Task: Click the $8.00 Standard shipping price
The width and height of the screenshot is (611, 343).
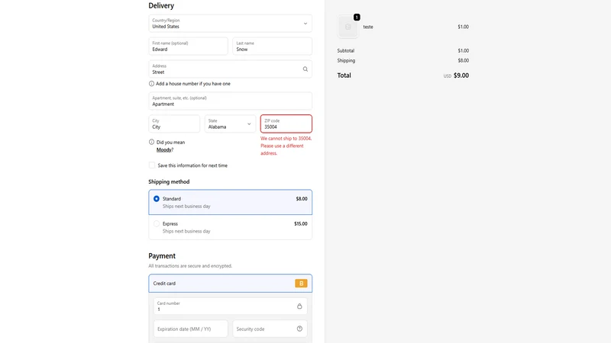Action: click(x=302, y=199)
